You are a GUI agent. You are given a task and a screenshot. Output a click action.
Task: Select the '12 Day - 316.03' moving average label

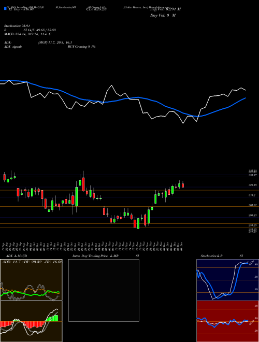pos(20,9)
